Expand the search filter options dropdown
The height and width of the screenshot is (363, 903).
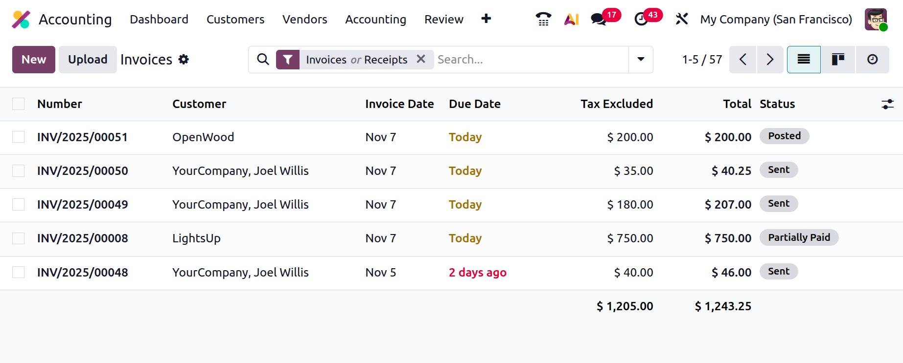[641, 60]
